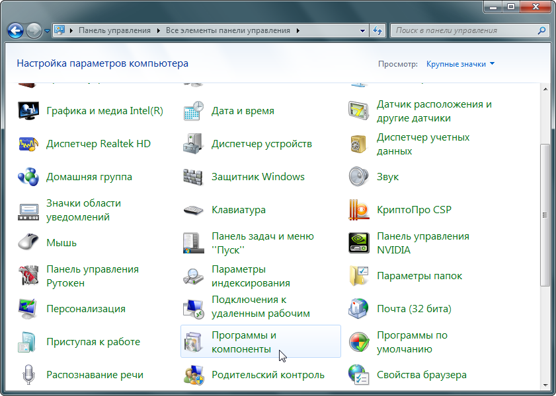Open recent pages dropdown next to Forward
Screen dimensions: 556x396
tap(47, 31)
